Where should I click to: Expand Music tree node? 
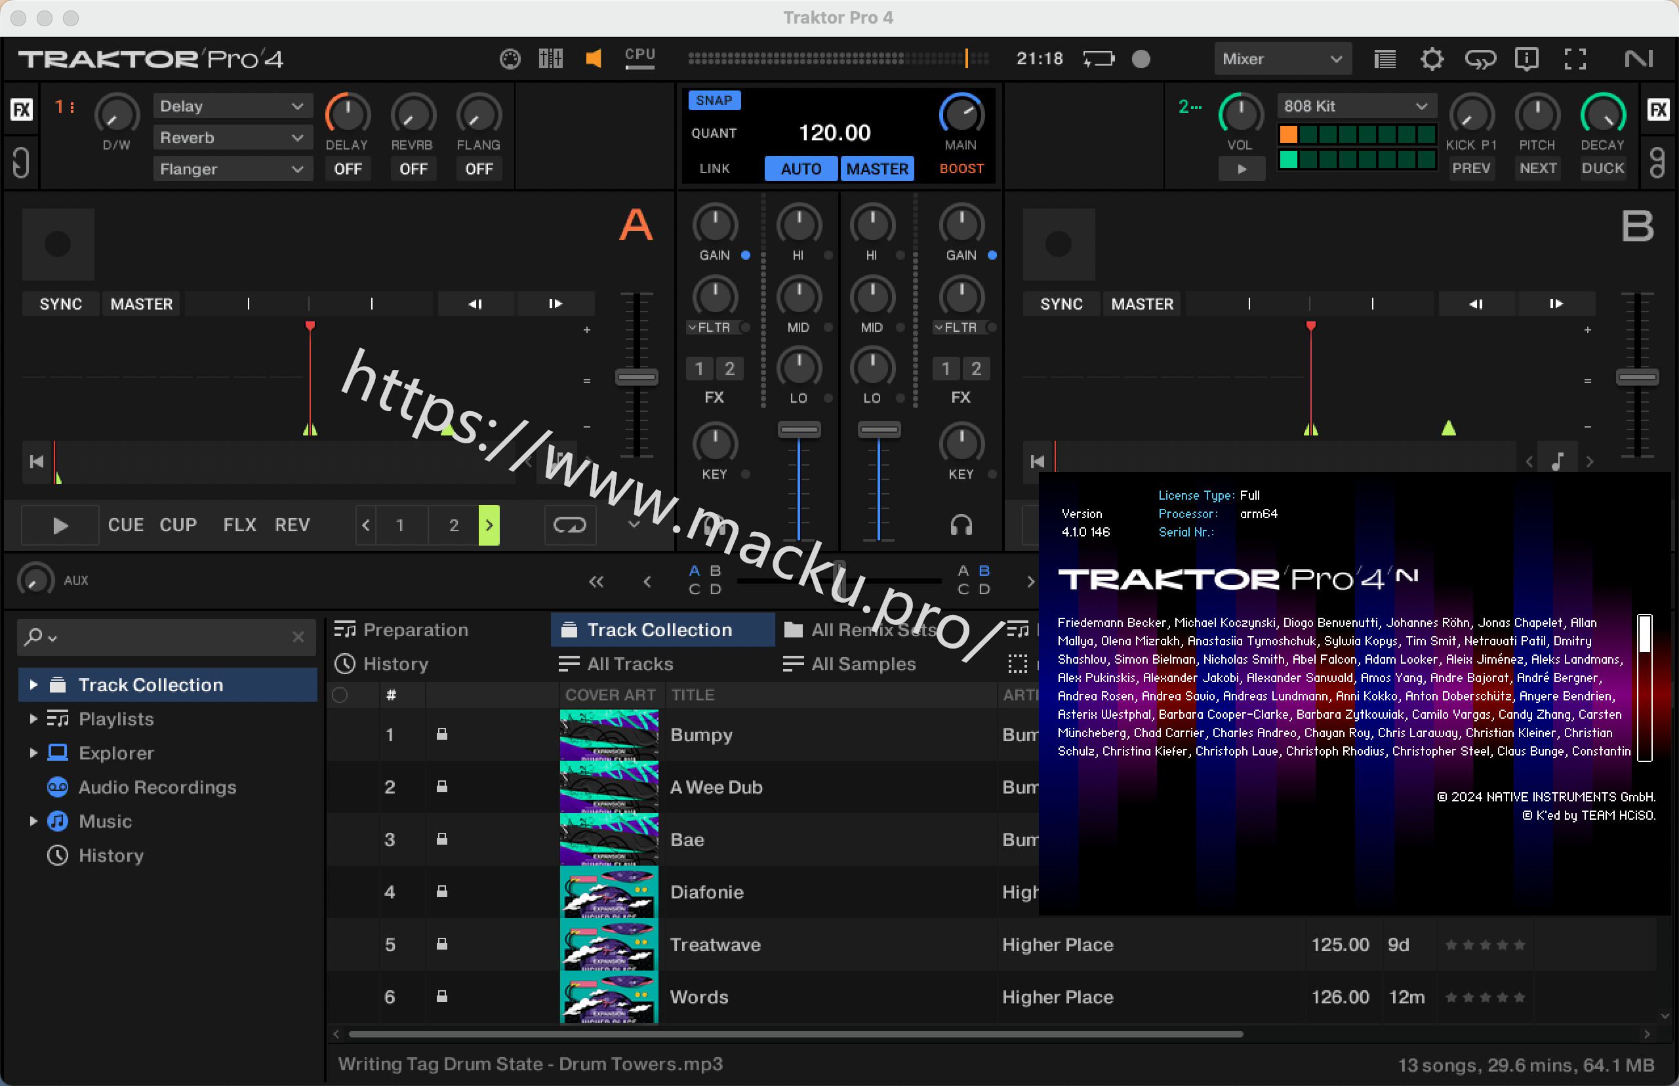point(33,821)
